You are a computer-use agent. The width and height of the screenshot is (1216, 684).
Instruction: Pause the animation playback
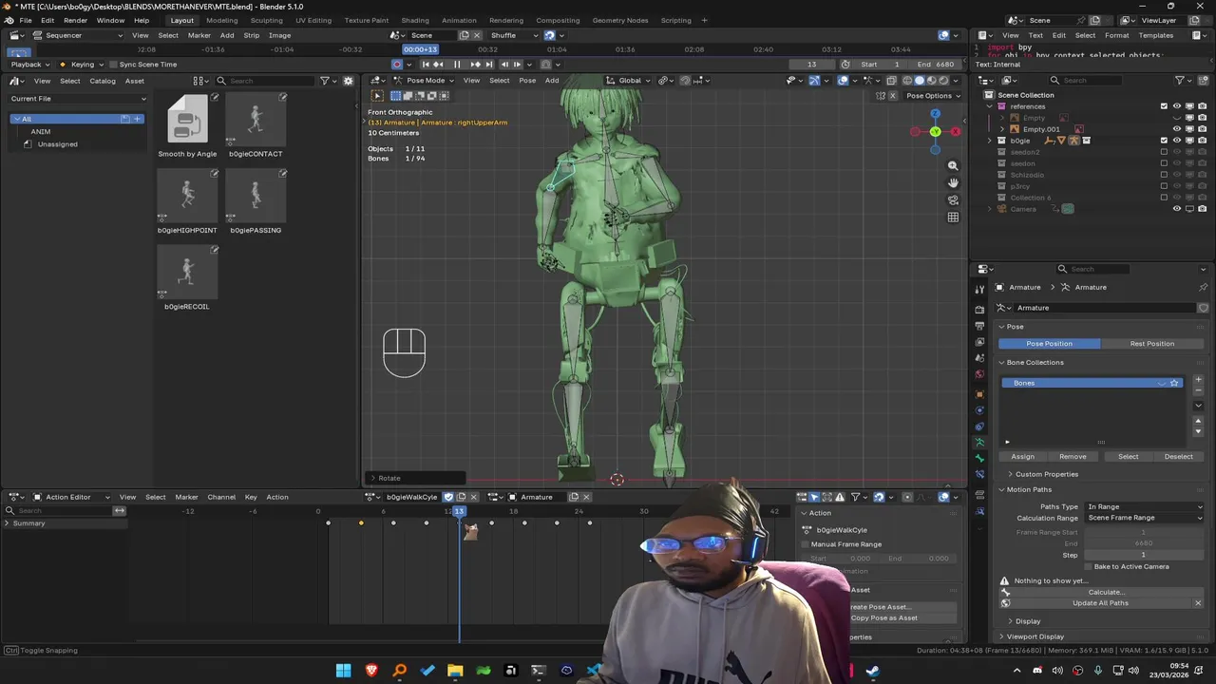(x=457, y=65)
